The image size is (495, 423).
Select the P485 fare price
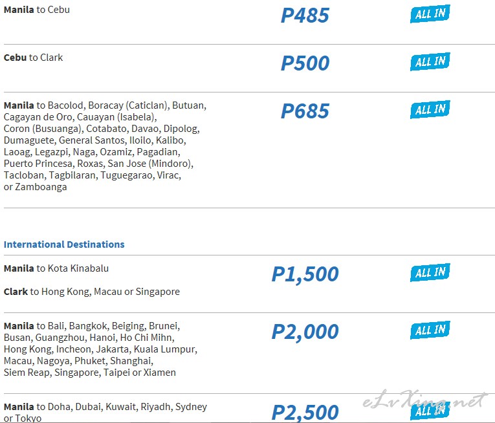click(305, 15)
